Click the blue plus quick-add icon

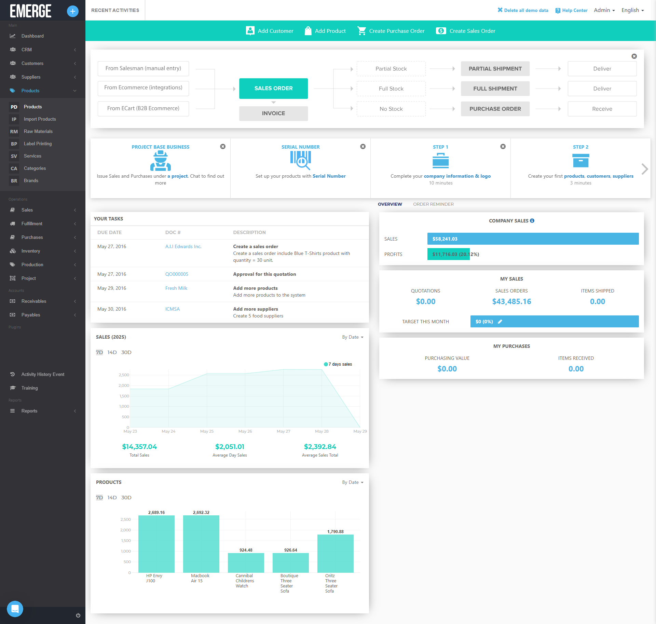(x=72, y=11)
